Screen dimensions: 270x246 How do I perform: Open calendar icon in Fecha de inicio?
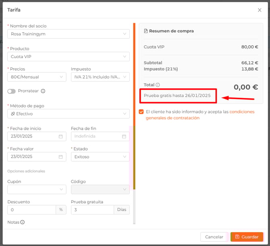click(61, 136)
